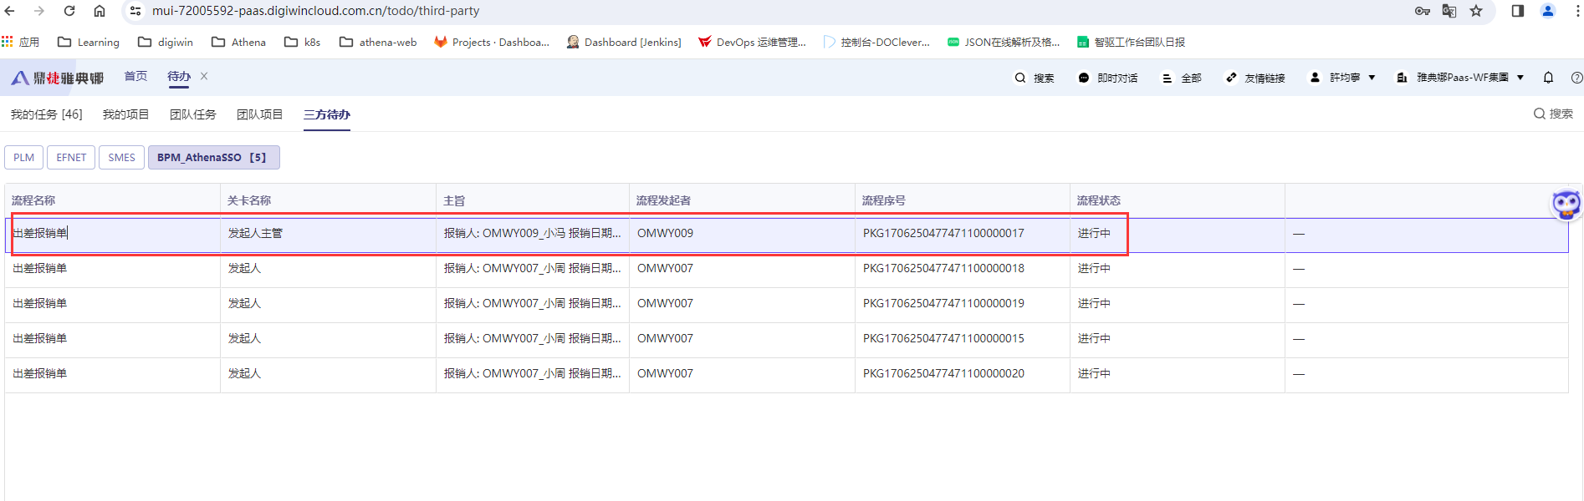Switch to 我的任务 [46] tab
Image resolution: width=1584 pixels, height=501 pixels.
point(47,114)
